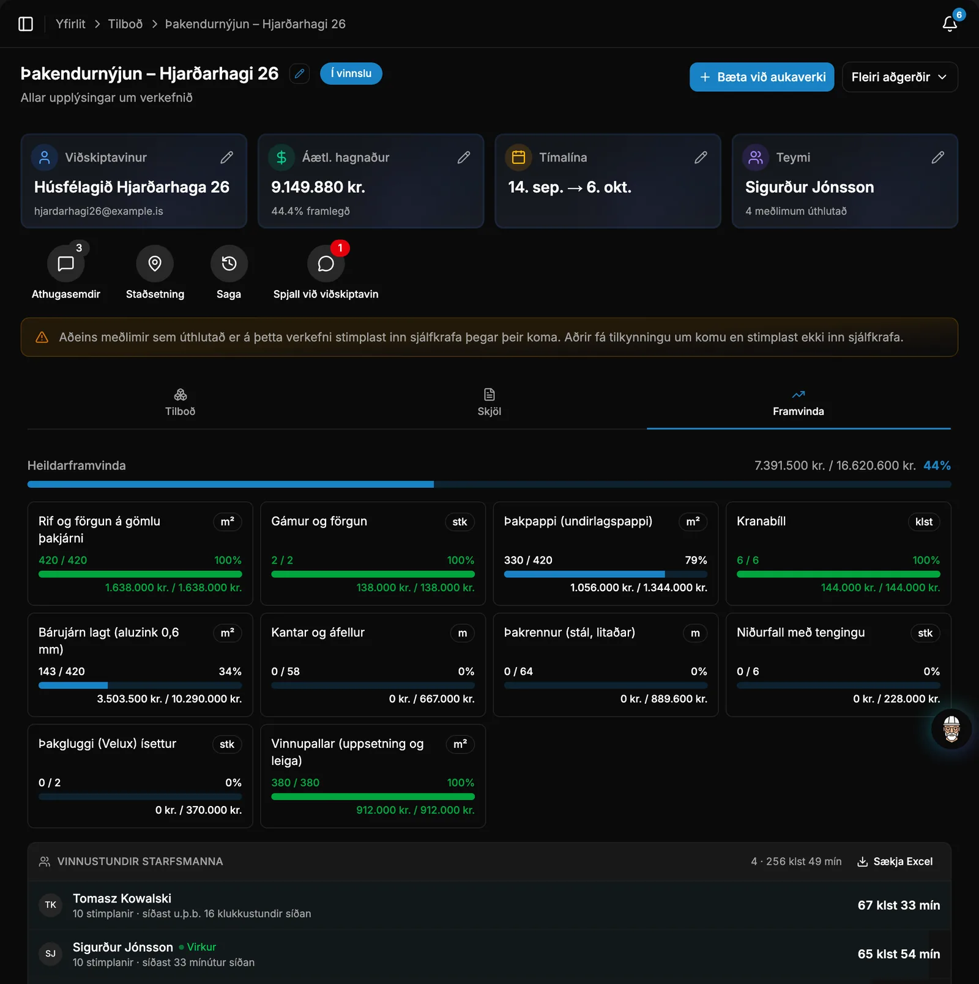Open the Þakrennur item card
Screen dimensions: 979x984
606,665
